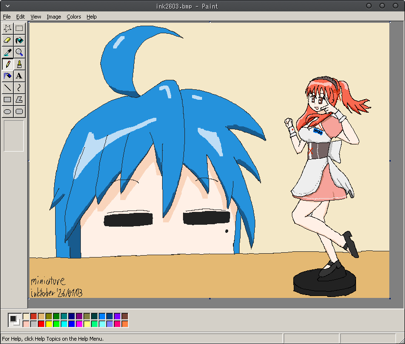Choose the bright red swatch in bottom row
This screenshot has width=405, height=344.
[x=41, y=324]
